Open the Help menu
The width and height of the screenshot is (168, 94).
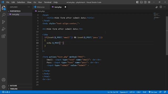coord(55,2)
